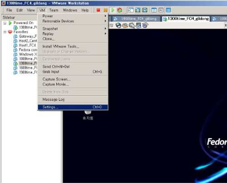The height and width of the screenshot is (183, 227).
Task: Select Windows X in Favorites list
Action: 25,54
